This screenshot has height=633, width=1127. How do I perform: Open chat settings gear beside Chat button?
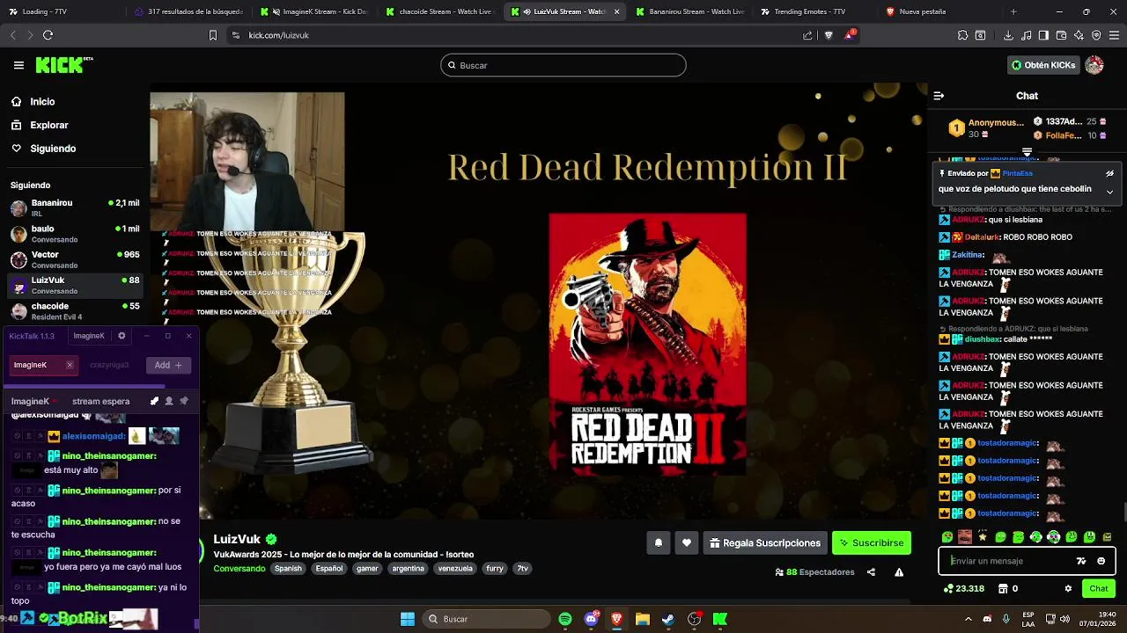[x=1068, y=589]
